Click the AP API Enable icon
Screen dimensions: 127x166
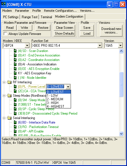pyautogui.click(x=15, y=131)
